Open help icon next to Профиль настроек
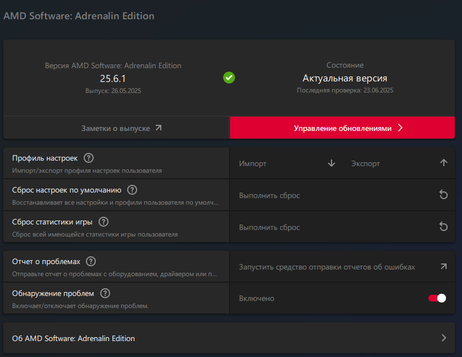This screenshot has height=357, width=462. click(x=89, y=158)
